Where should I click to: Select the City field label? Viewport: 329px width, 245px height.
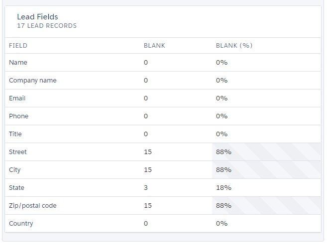click(15, 170)
